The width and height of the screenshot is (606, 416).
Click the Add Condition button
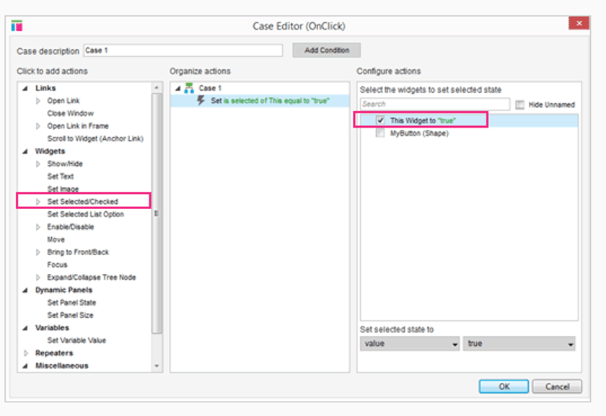point(326,50)
